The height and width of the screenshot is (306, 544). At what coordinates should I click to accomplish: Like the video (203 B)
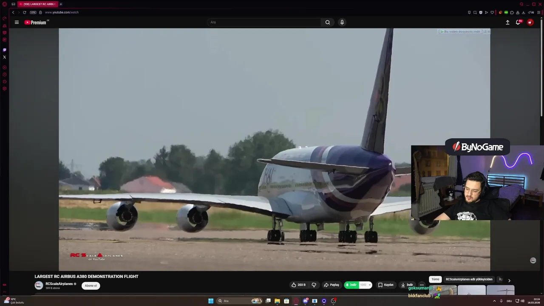[298, 285]
